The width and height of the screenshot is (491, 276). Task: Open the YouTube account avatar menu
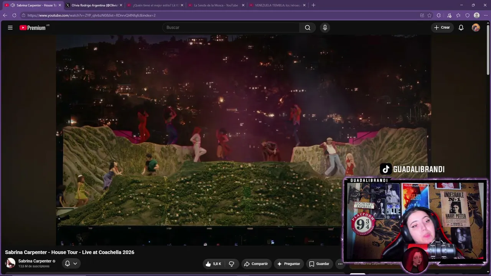[x=476, y=28]
